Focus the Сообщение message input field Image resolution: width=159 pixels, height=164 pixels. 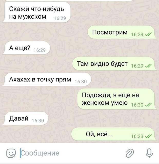pyautogui.click(x=71, y=153)
